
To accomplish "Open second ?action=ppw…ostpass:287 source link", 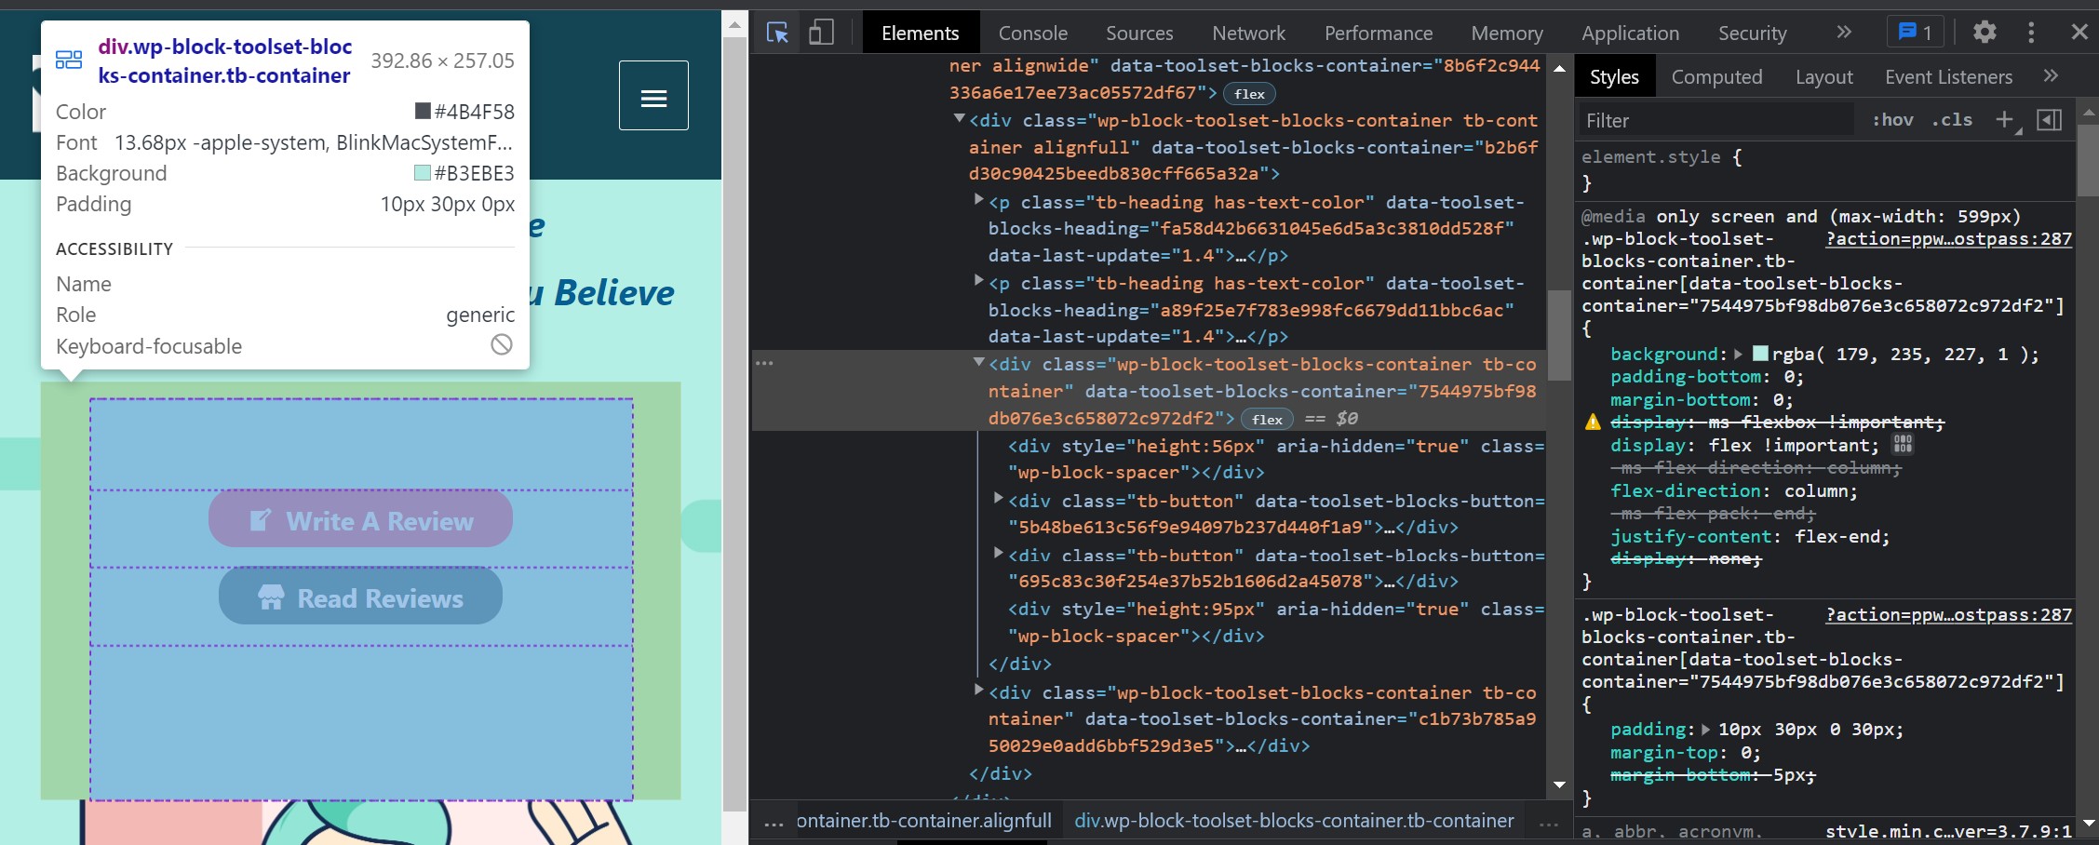I will pyautogui.click(x=1948, y=615).
